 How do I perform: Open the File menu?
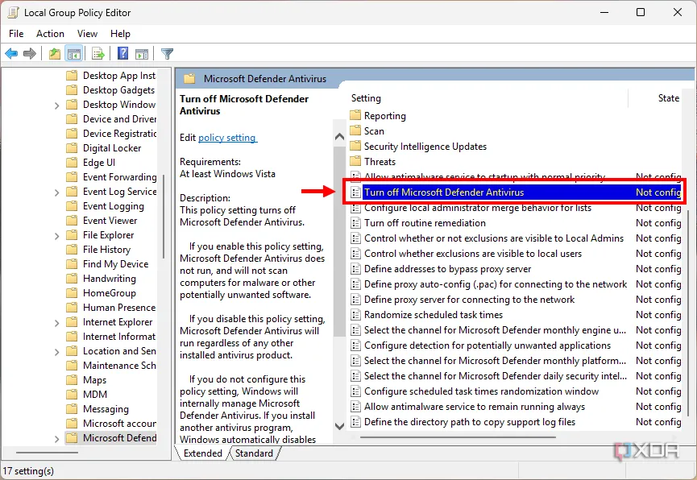(x=16, y=34)
